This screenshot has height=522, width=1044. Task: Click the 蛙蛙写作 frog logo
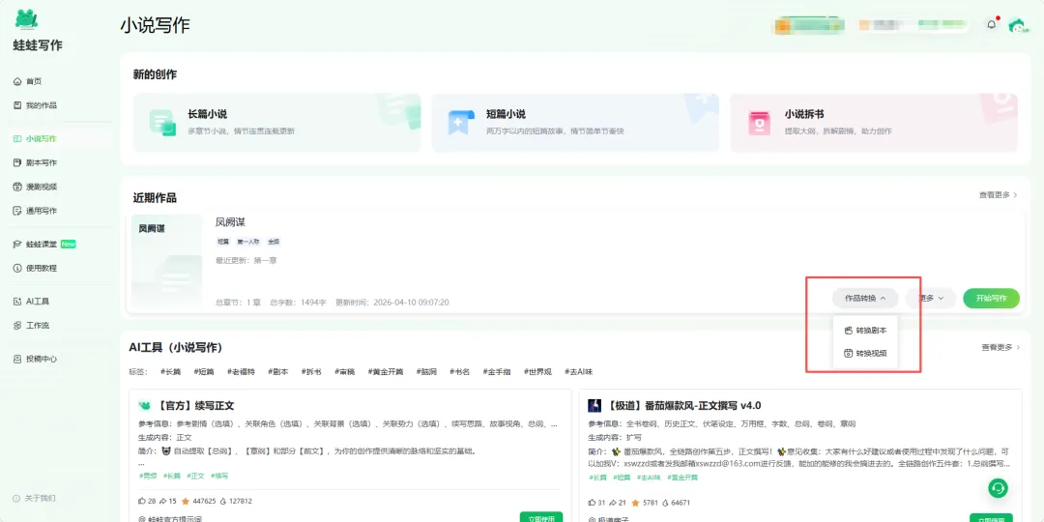point(26,20)
